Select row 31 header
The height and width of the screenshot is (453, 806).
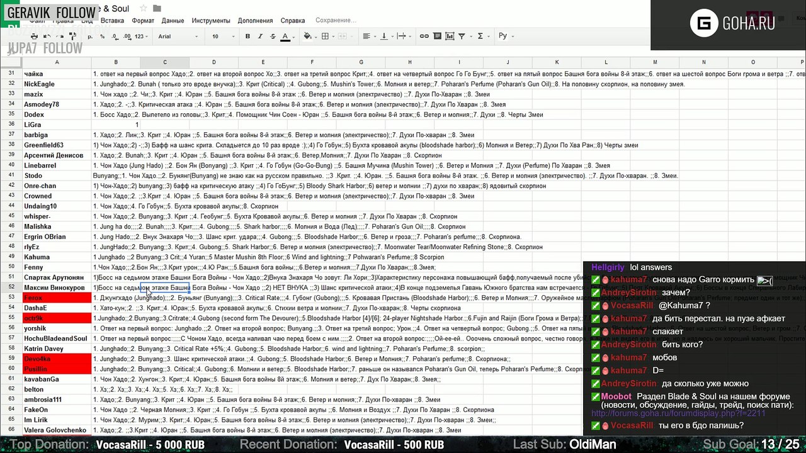[11, 74]
